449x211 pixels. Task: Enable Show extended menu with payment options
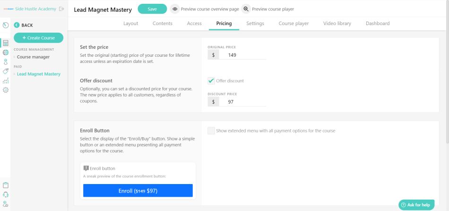(x=211, y=131)
